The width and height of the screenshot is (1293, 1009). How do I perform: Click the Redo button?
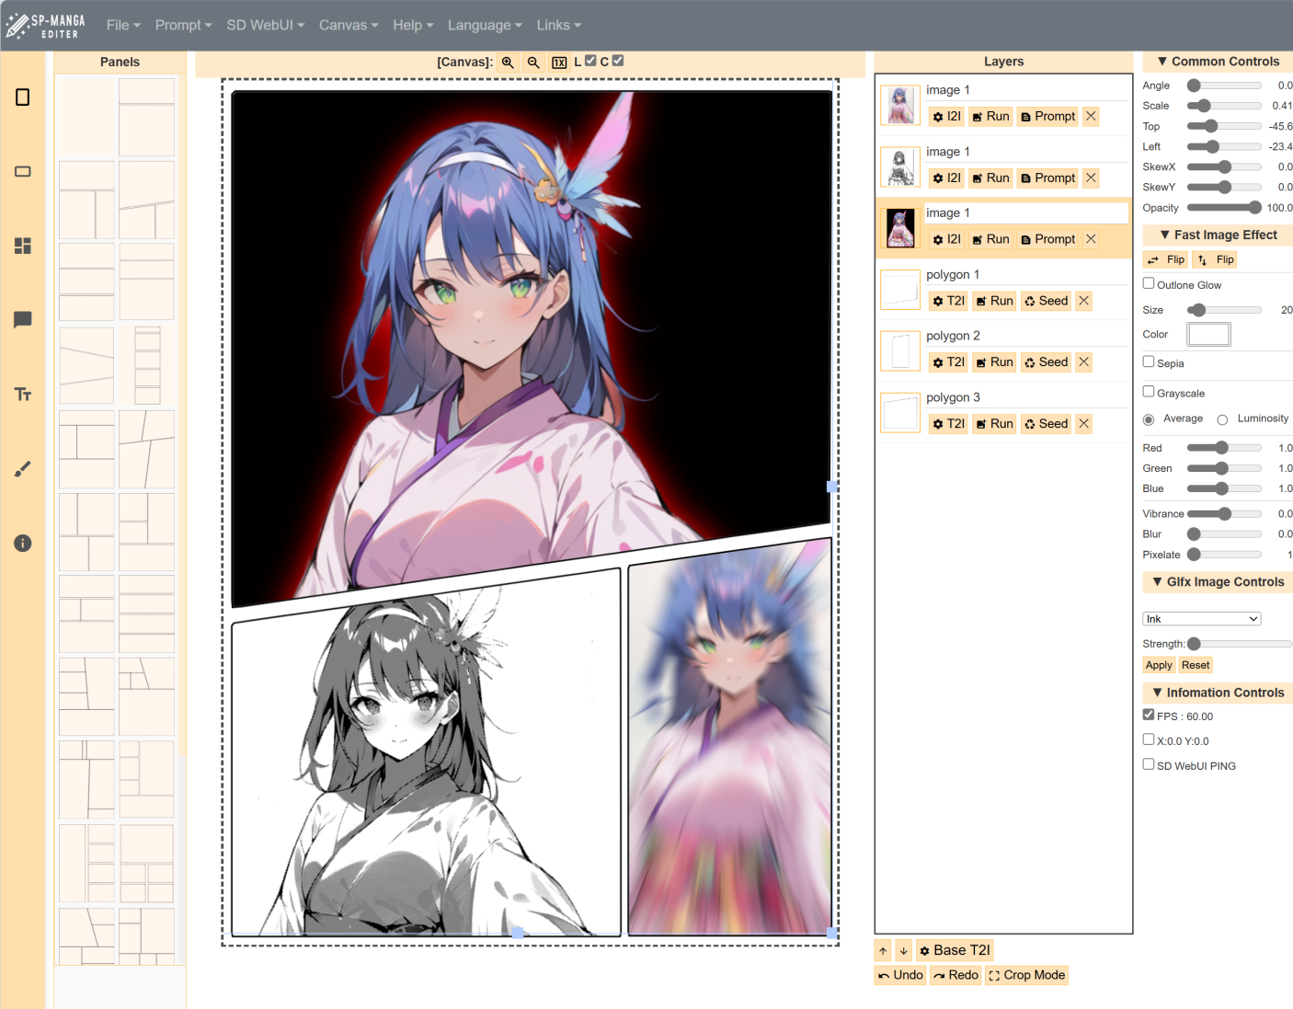[955, 975]
